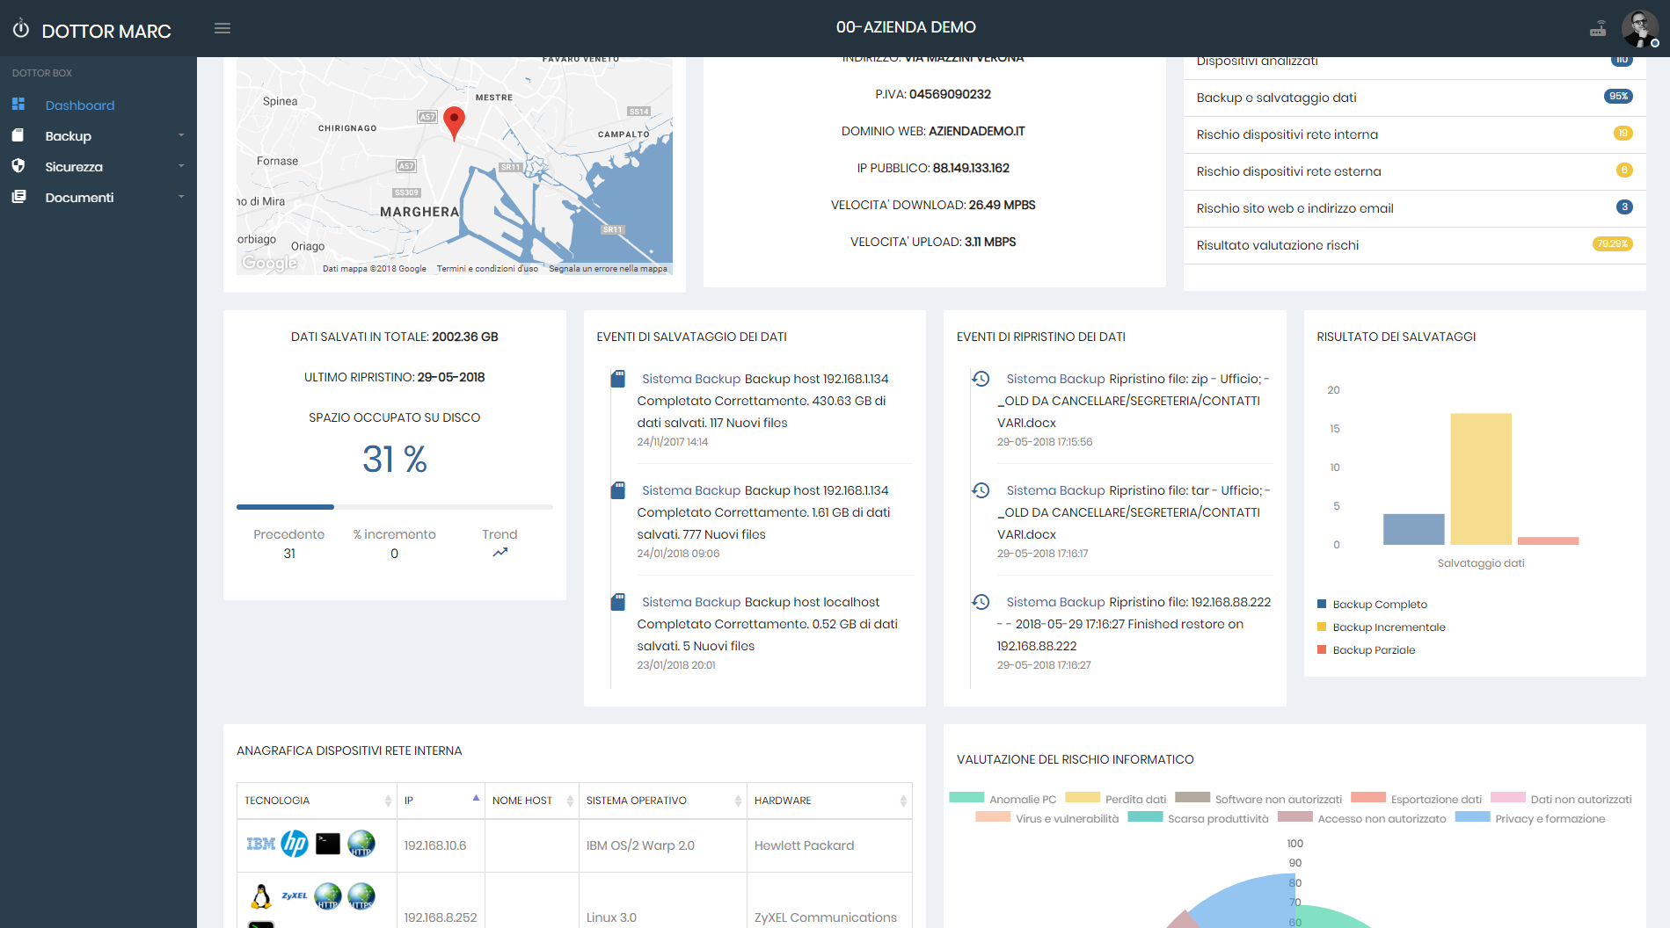Select the Risultato valutazione rischi row
This screenshot has width=1670, height=928.
click(x=1414, y=245)
